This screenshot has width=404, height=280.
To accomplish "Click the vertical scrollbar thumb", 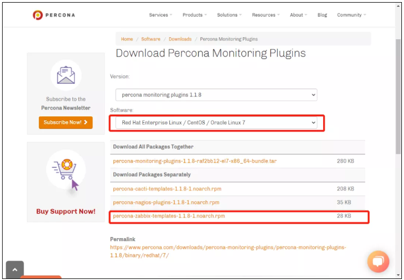I will (398, 97).
